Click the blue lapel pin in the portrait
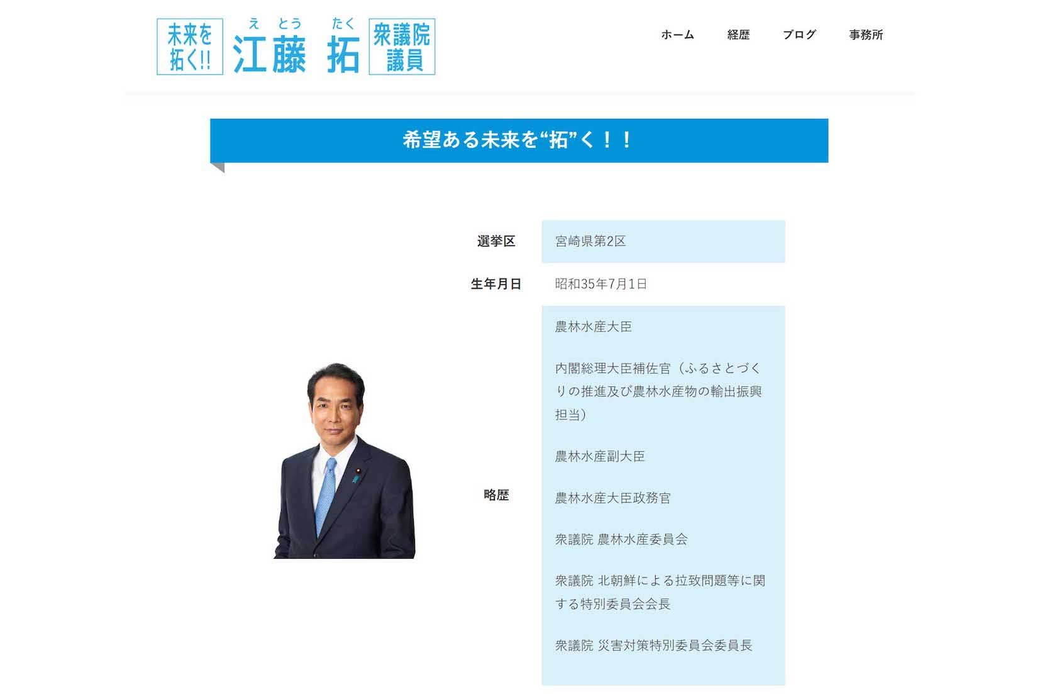The image size is (1040, 694). pos(356,478)
